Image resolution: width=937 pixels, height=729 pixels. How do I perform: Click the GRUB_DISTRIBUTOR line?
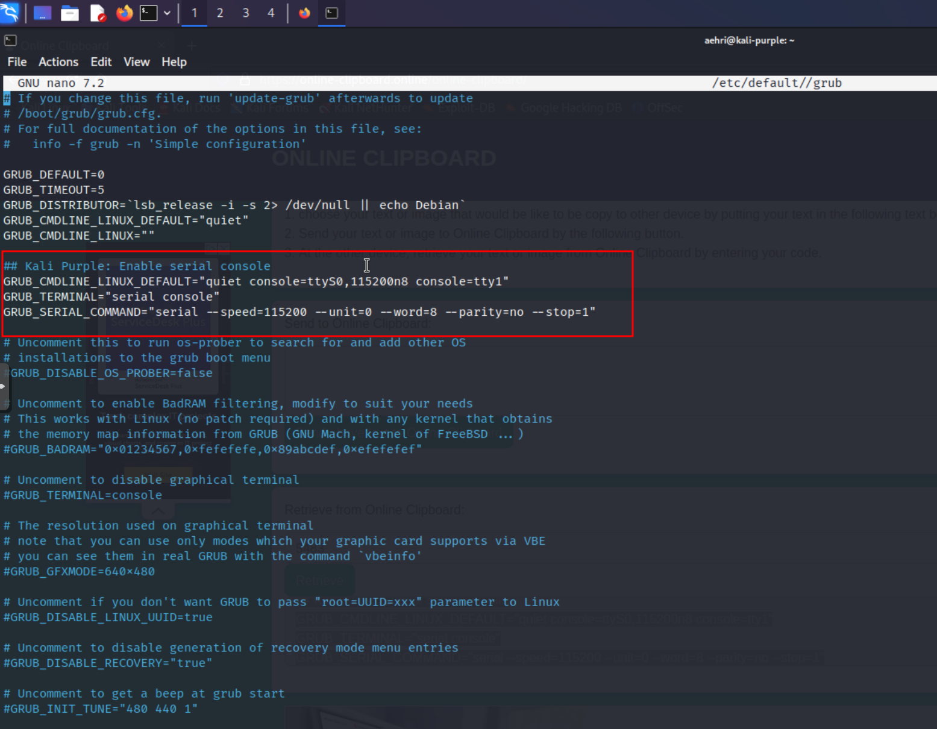tap(234, 205)
